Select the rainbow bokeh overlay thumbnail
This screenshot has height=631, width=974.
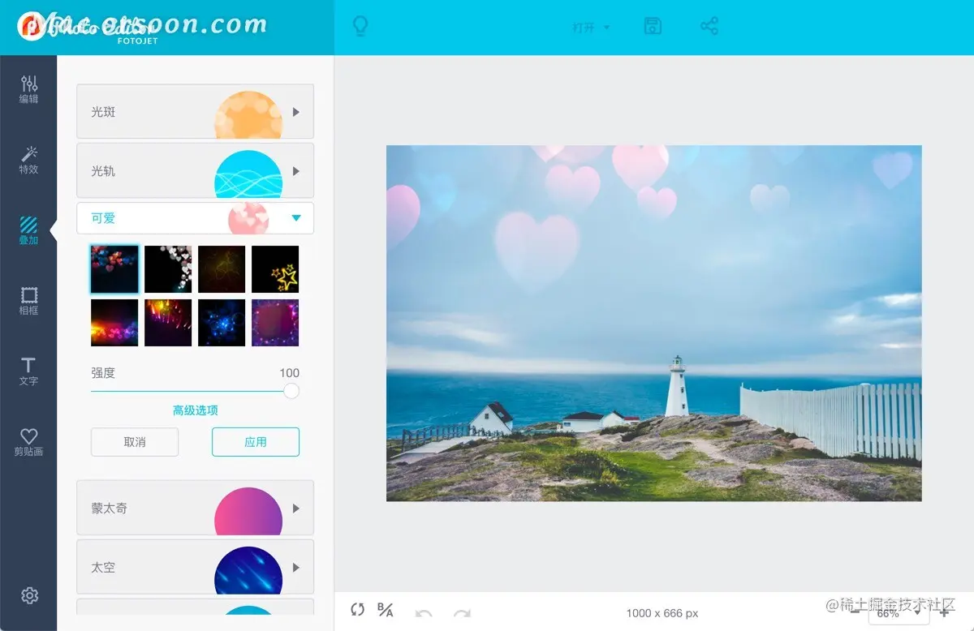click(114, 323)
